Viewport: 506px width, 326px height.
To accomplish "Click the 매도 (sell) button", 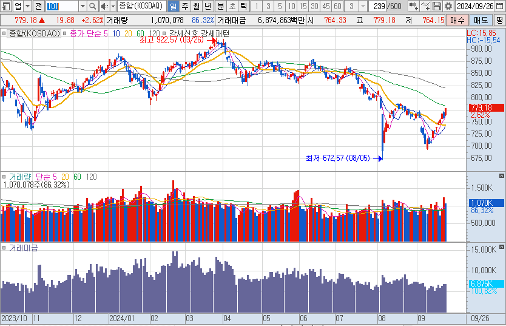I will coord(481,20).
